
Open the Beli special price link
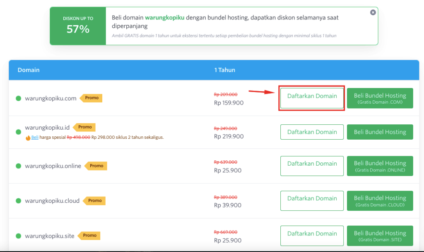(x=34, y=137)
